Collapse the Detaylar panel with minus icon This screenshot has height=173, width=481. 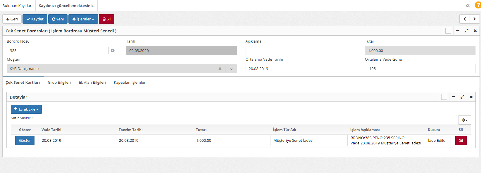[x=454, y=97]
